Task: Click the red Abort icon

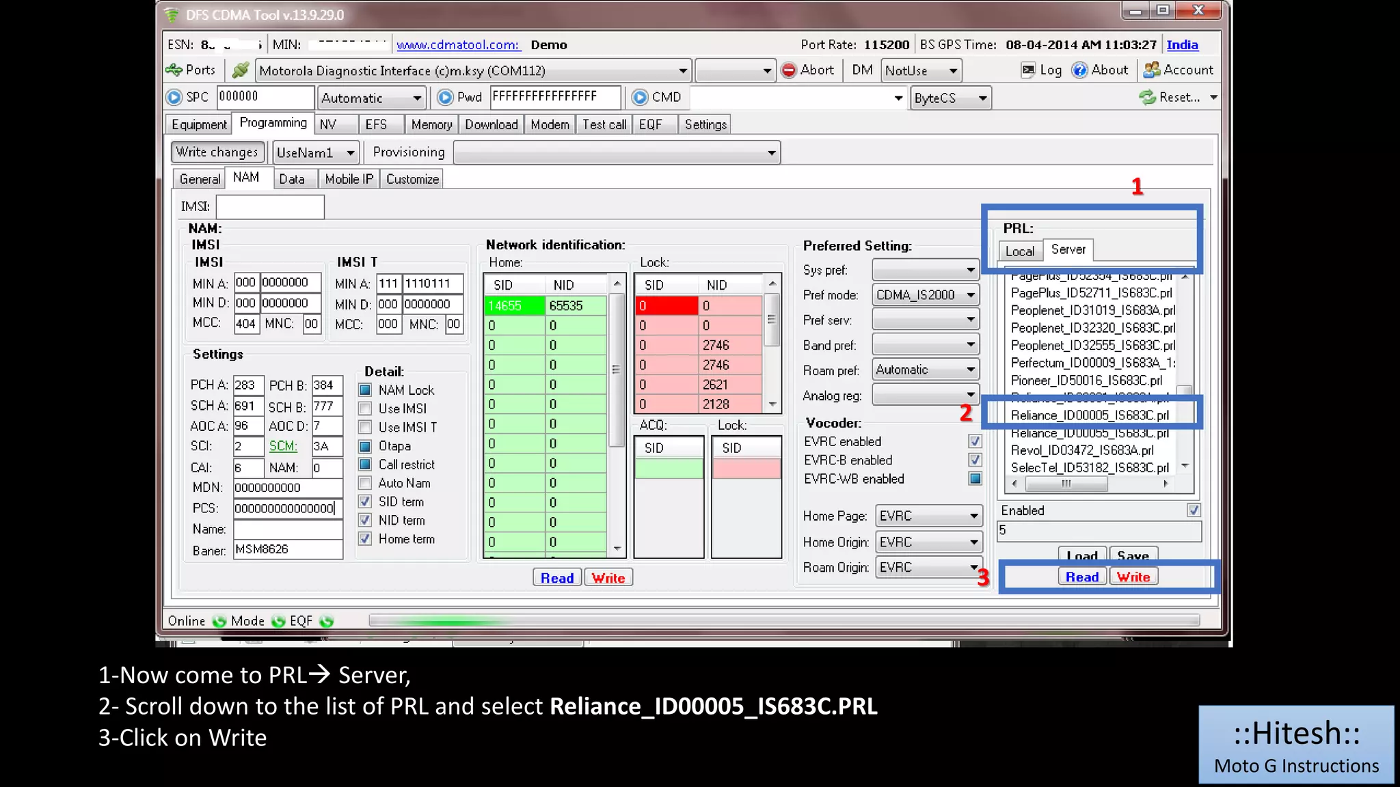Action: 789,70
